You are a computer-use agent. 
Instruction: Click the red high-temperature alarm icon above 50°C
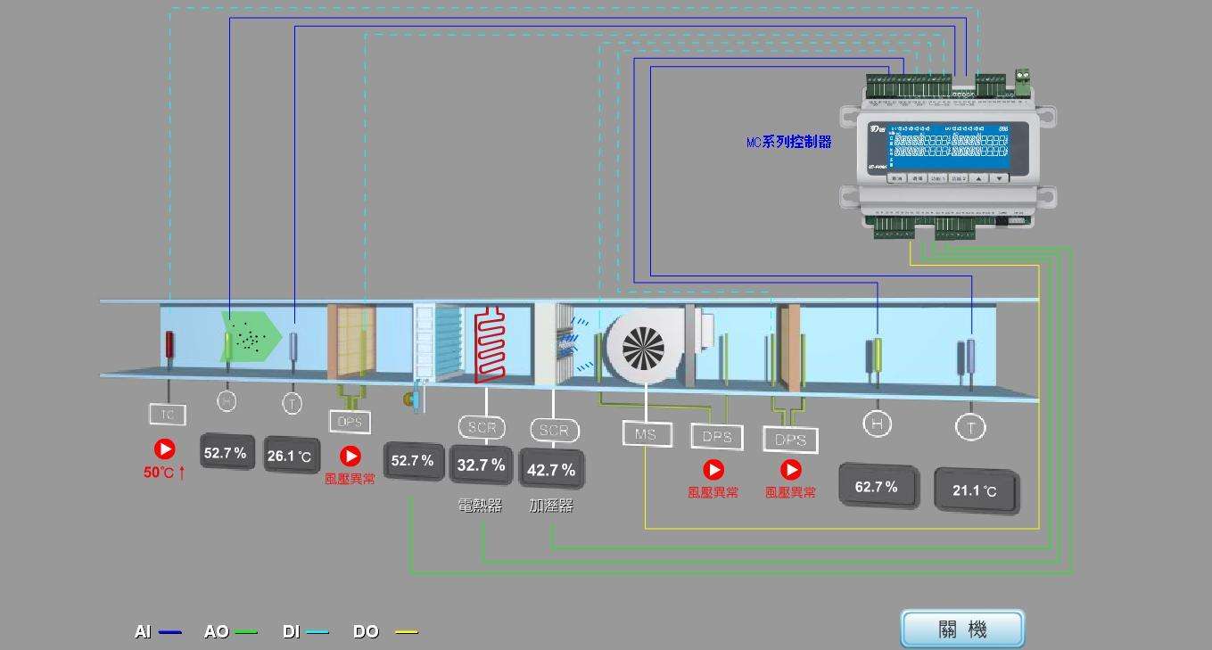pos(165,449)
